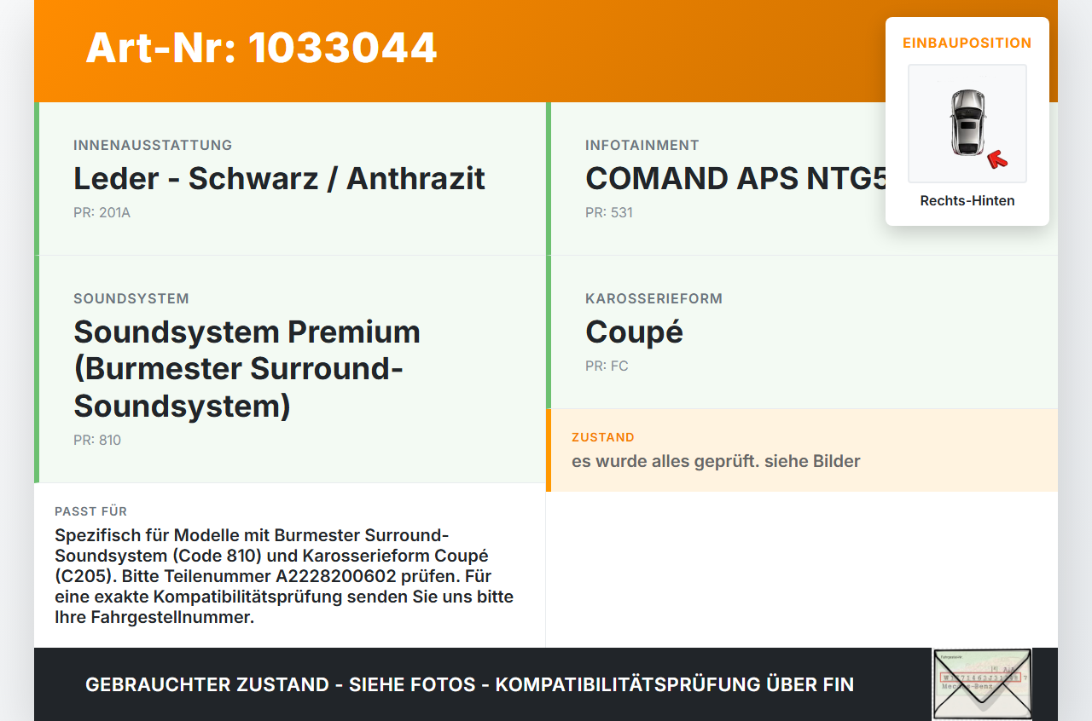Click the PR: 531 code
This screenshot has width=1092, height=721.
[x=609, y=212]
